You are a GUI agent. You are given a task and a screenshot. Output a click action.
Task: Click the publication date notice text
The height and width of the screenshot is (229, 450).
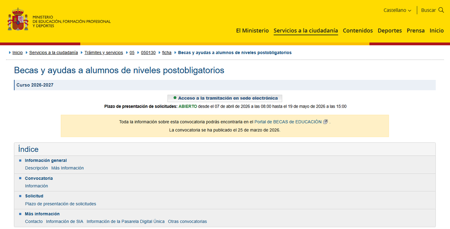[x=225, y=130]
